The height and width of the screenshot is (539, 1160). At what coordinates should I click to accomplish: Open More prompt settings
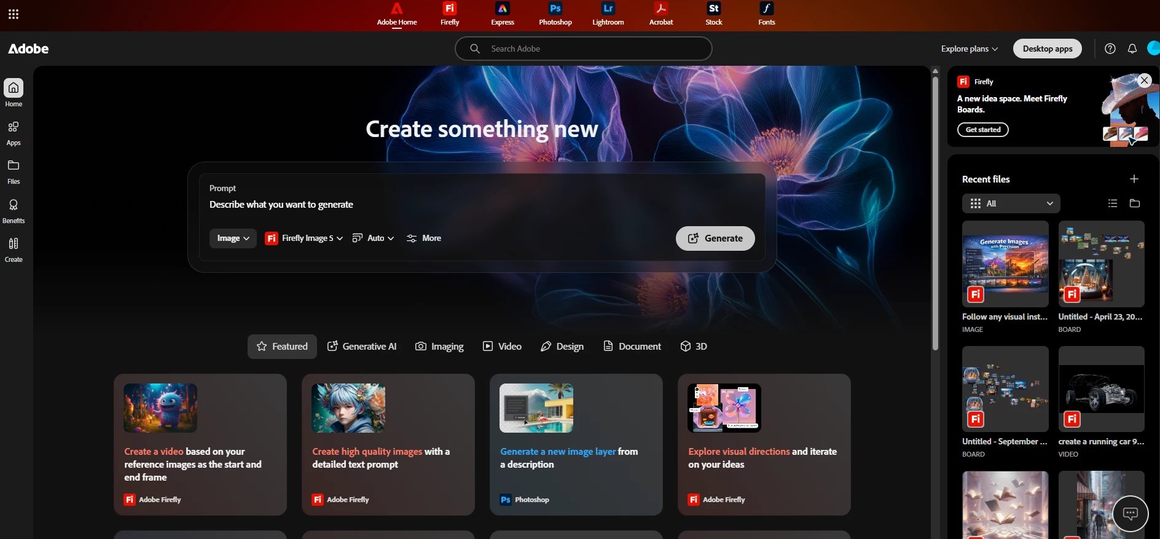tap(424, 238)
